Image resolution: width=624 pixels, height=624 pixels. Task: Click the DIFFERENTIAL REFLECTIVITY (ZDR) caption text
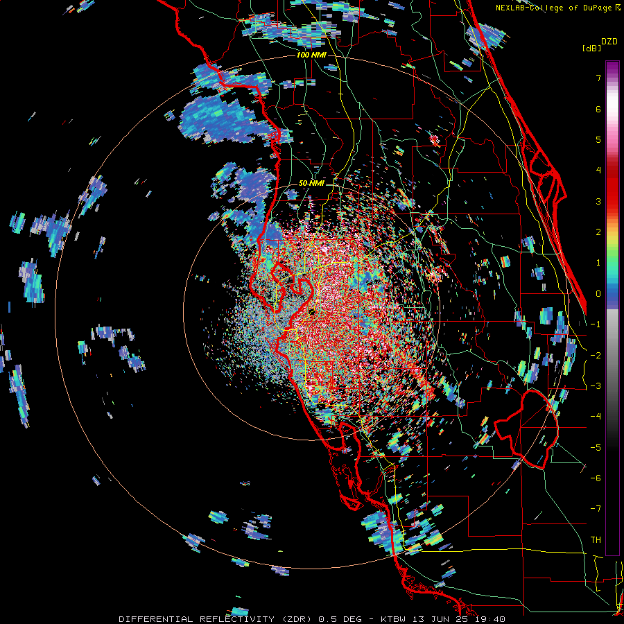pos(216,619)
